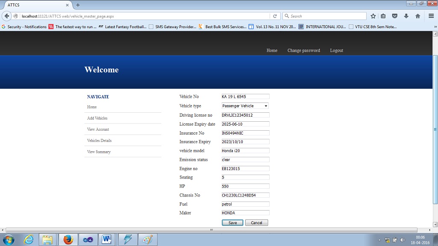Open the Firefox downloads arrow
Image resolution: width=438 pixels, height=246 pixels.
tap(406, 16)
